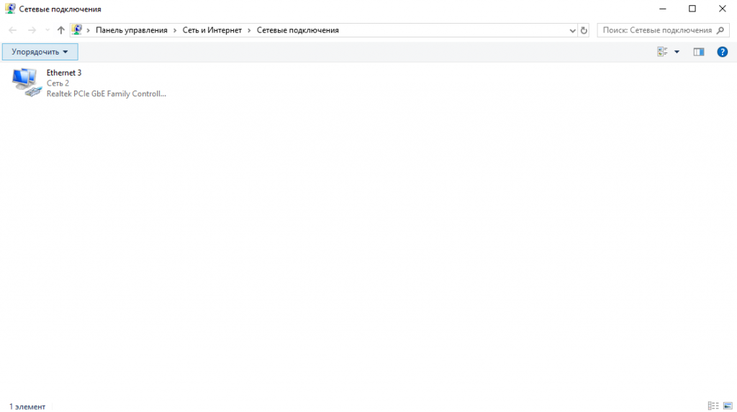Open the Панель управления breadcrumb
The image size is (737, 412).
click(131, 30)
